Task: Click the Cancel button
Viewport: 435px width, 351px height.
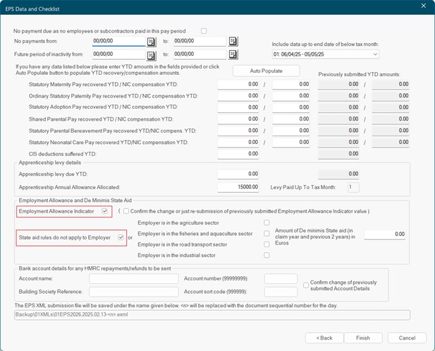Action: pyautogui.click(x=407, y=338)
